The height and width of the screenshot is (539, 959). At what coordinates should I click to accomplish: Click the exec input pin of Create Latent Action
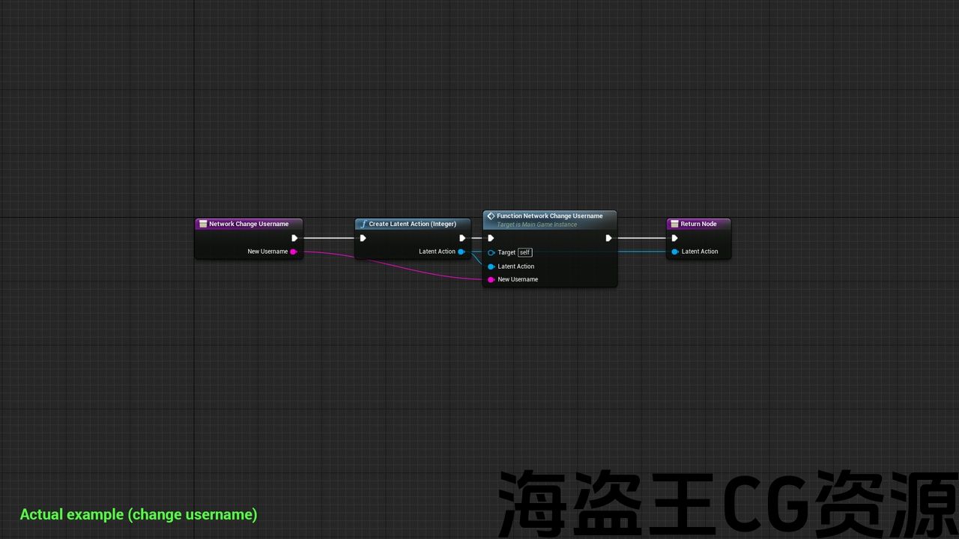pos(363,238)
